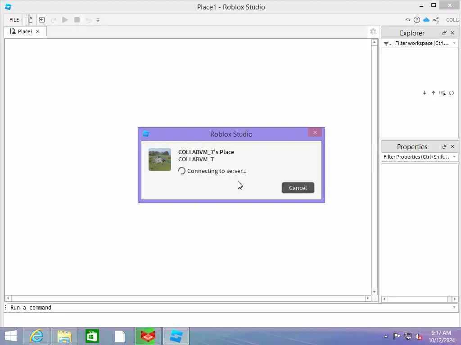The width and height of the screenshot is (461, 345).
Task: Click the Explorer refresh circular arrows icon
Action: pos(452,93)
